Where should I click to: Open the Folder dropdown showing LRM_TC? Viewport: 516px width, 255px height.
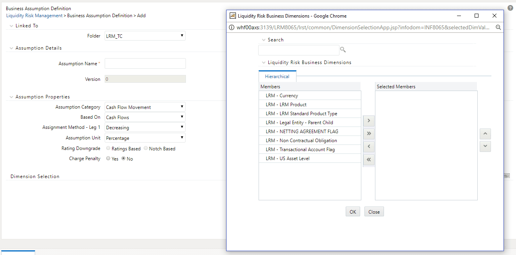coord(145,36)
